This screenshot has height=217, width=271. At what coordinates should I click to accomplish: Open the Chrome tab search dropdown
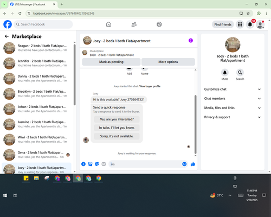tap(4, 4)
